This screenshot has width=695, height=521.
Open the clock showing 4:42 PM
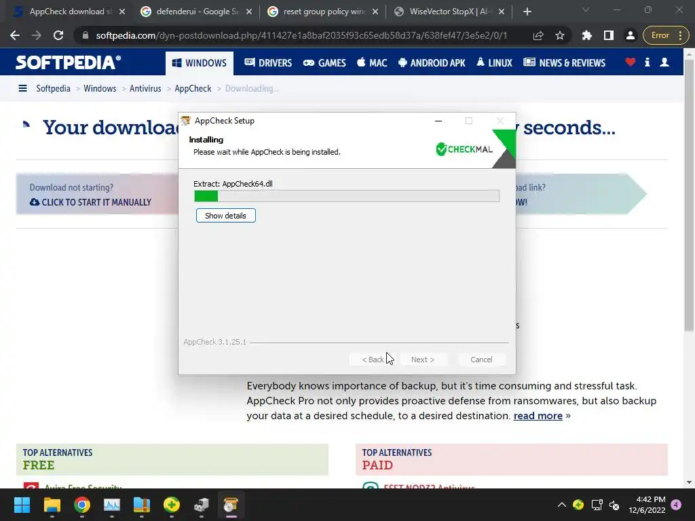(647, 505)
